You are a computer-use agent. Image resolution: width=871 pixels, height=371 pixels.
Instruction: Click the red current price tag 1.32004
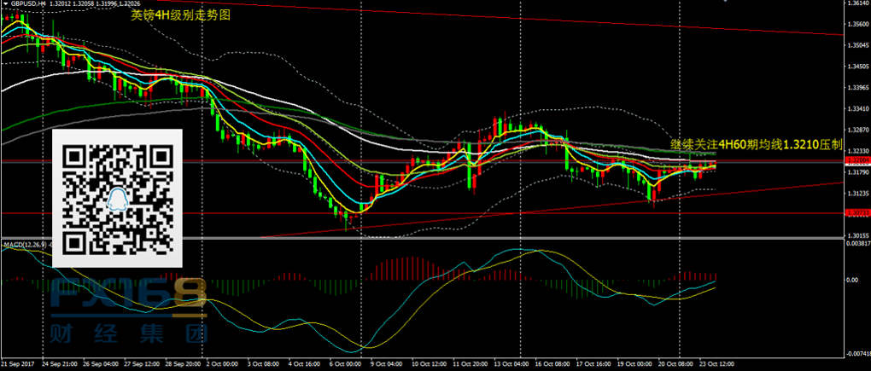[x=856, y=160]
